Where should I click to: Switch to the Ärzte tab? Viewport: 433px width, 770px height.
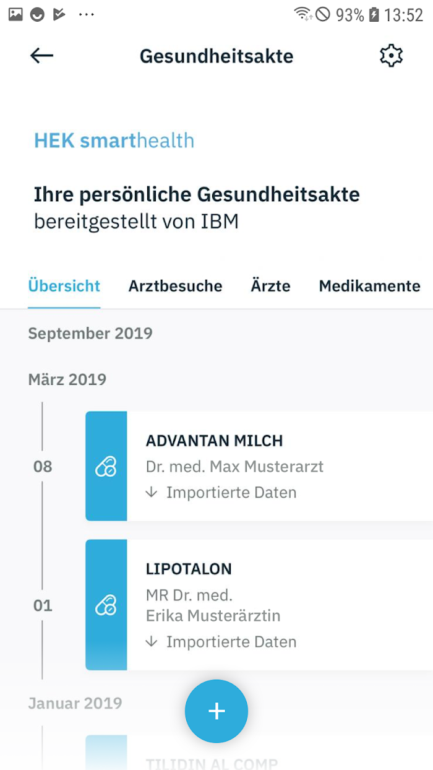point(270,286)
